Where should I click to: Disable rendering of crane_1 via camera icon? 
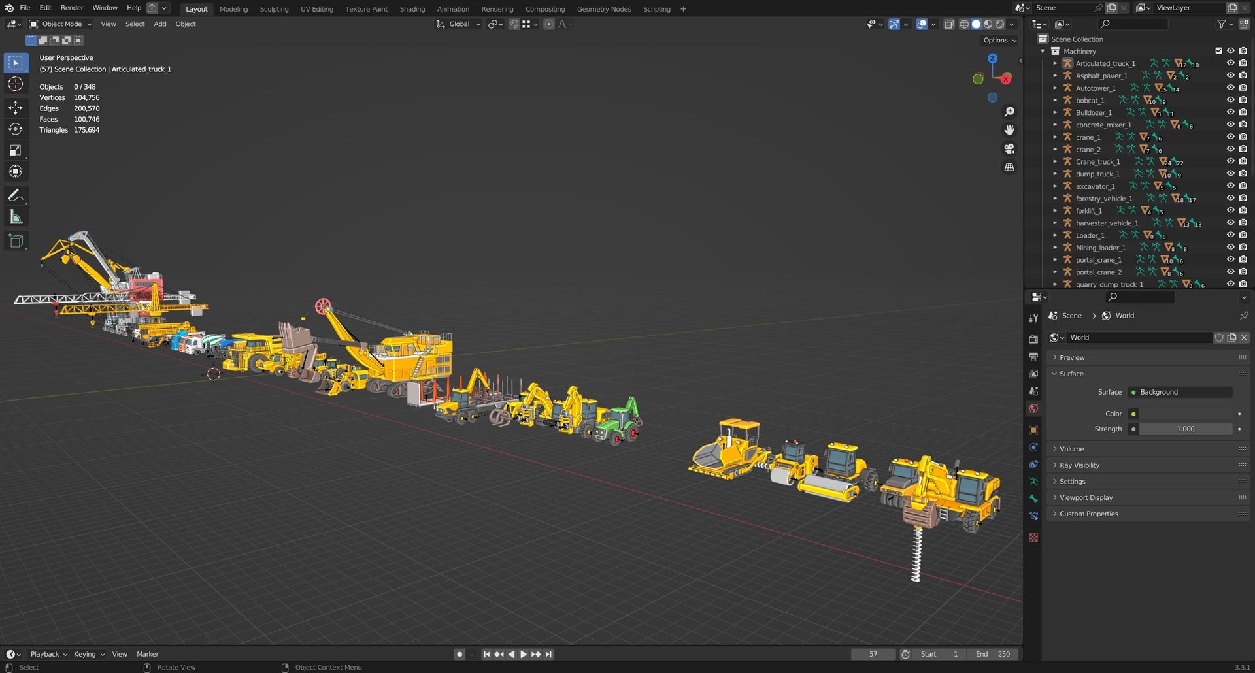click(x=1243, y=137)
